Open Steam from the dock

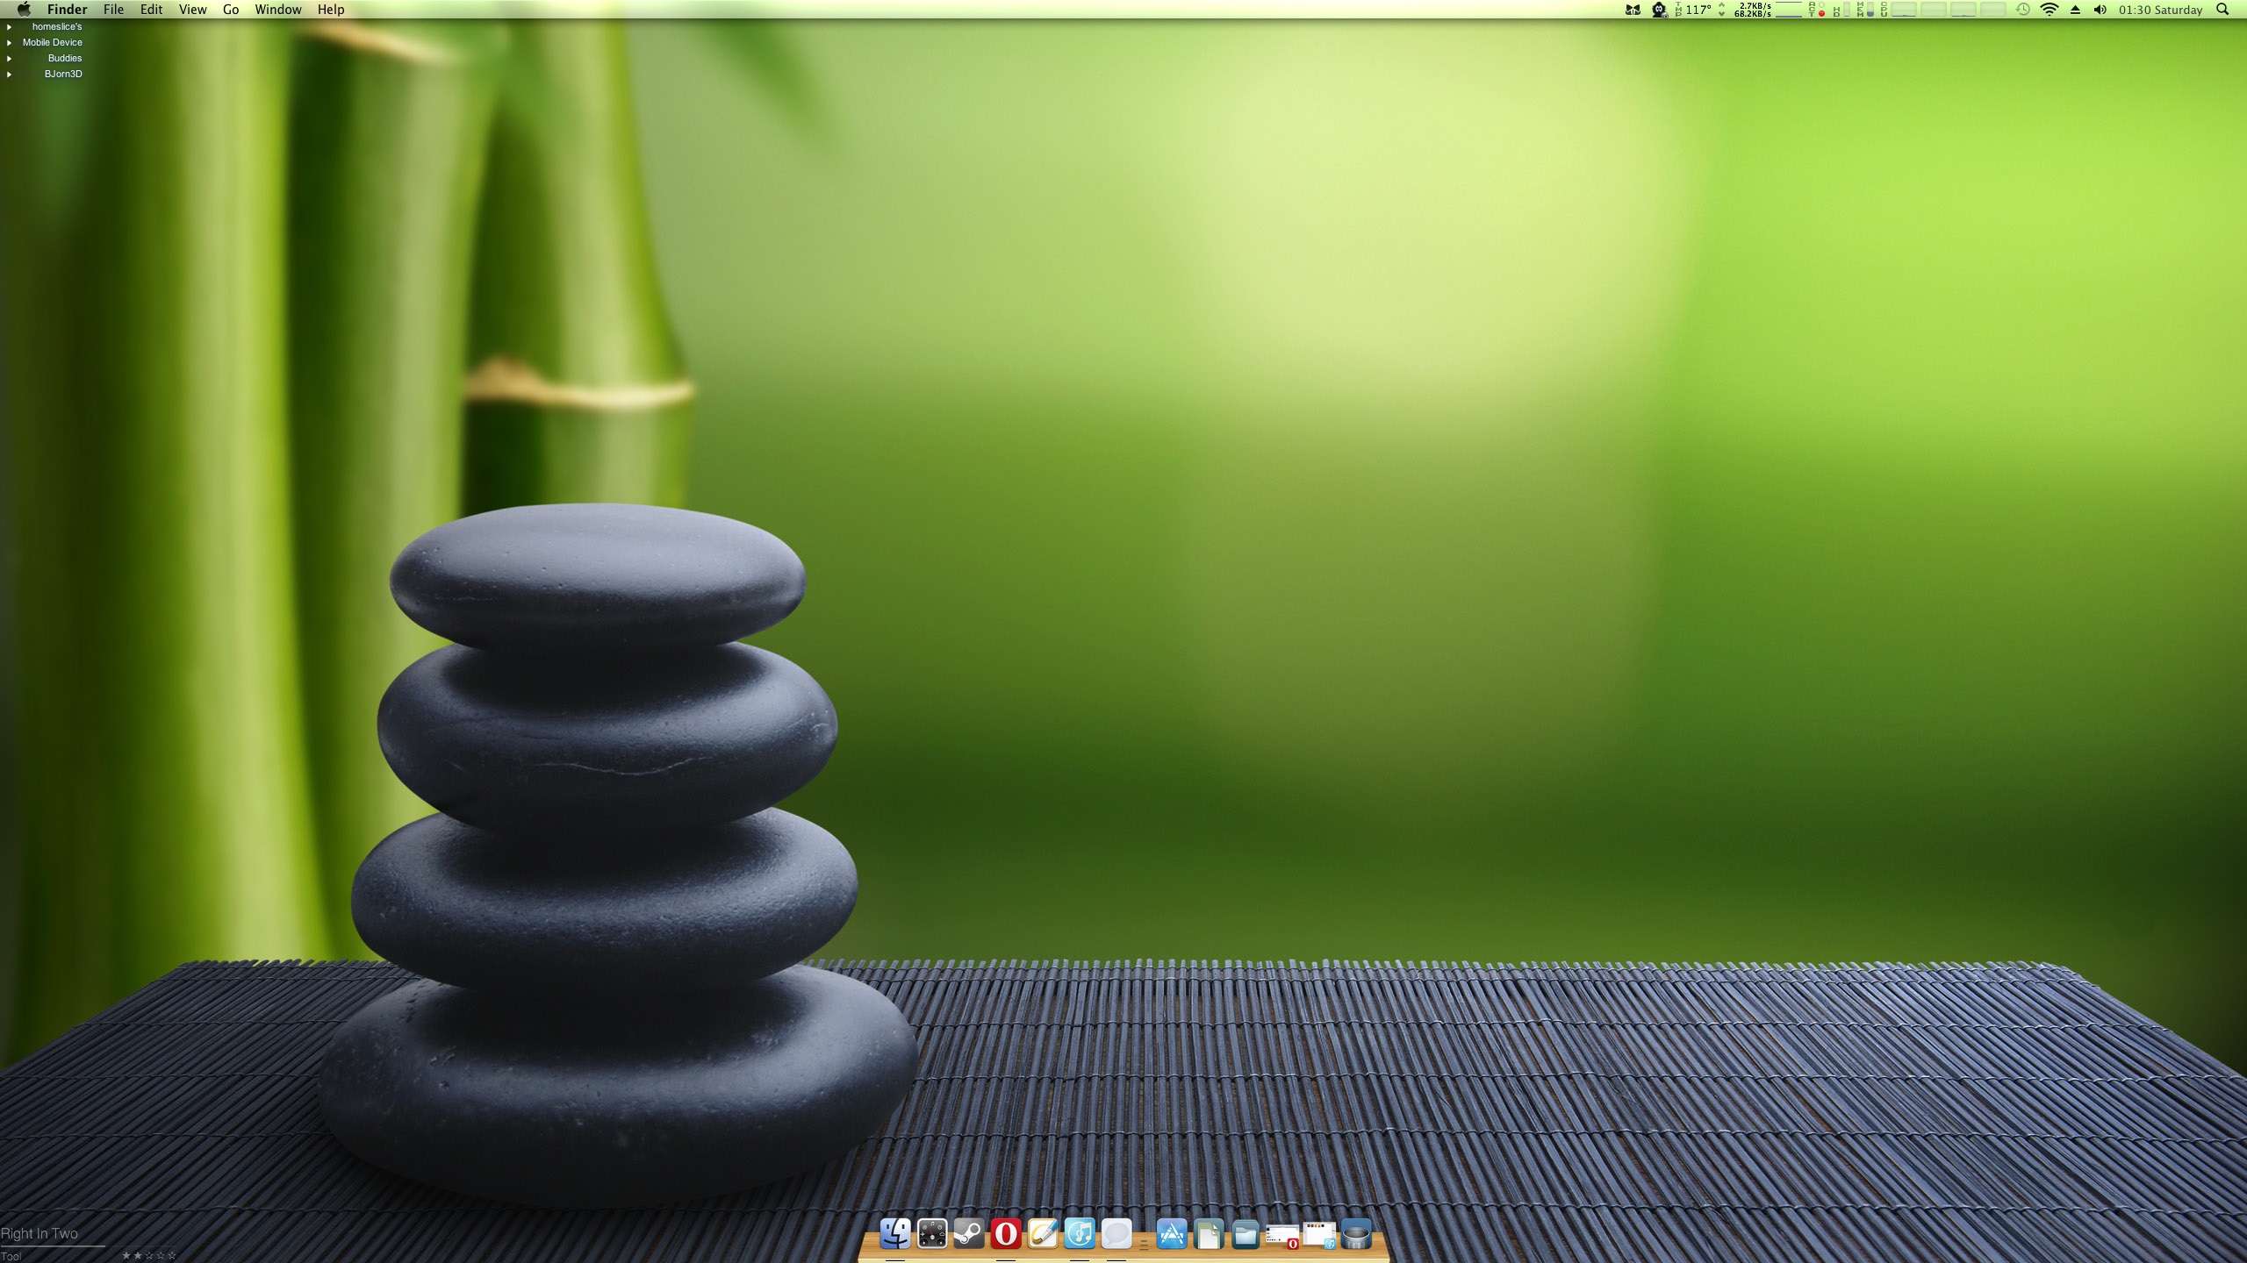(x=968, y=1234)
